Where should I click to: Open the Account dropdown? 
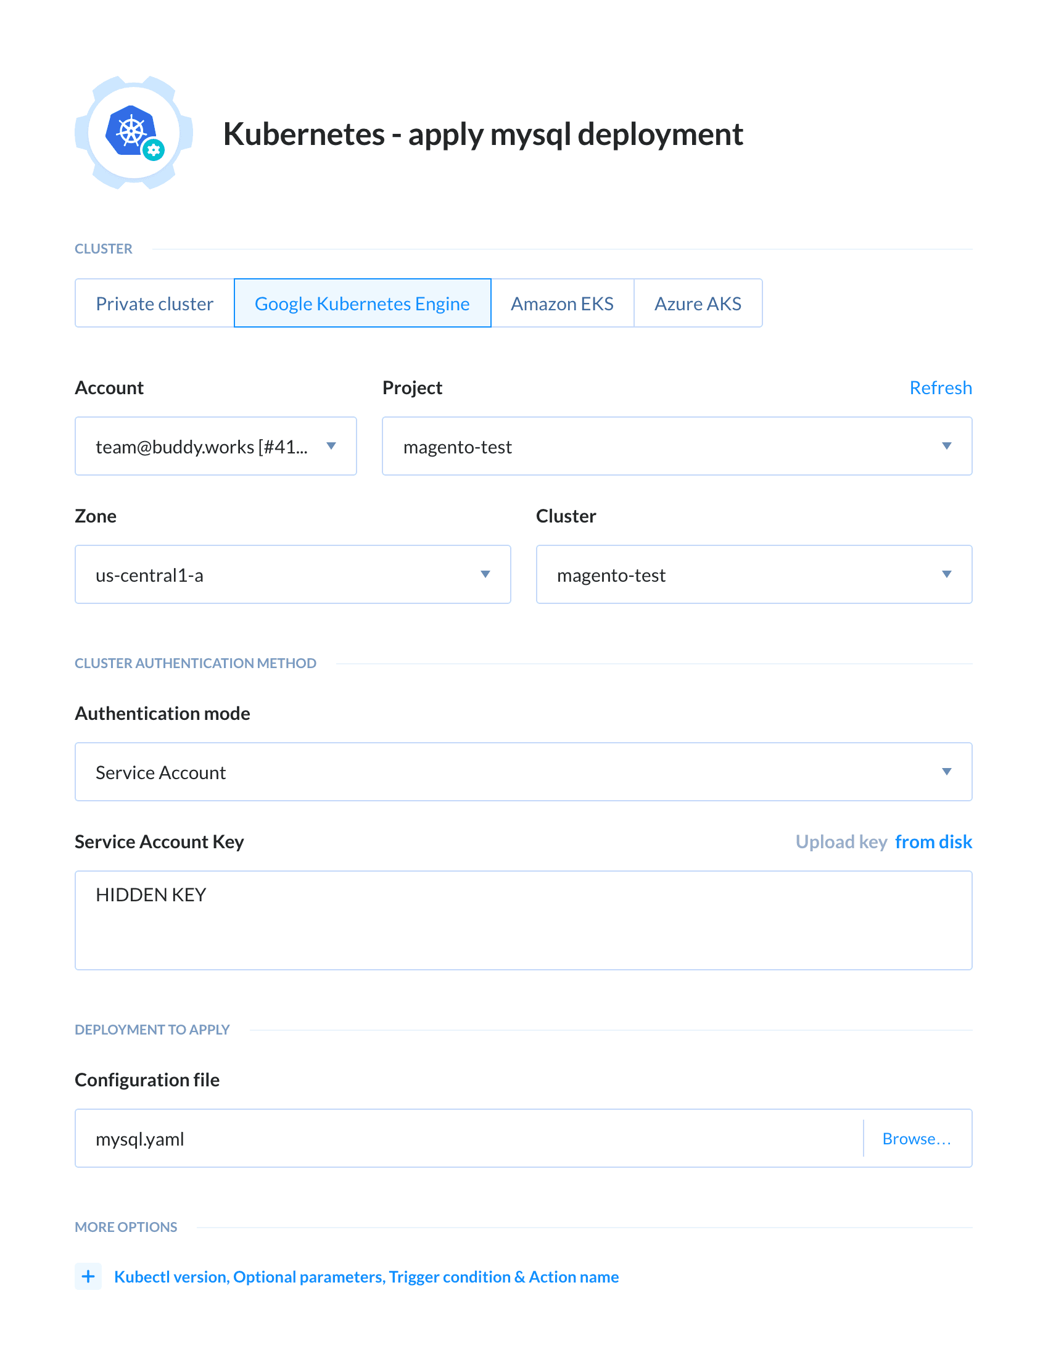(216, 447)
